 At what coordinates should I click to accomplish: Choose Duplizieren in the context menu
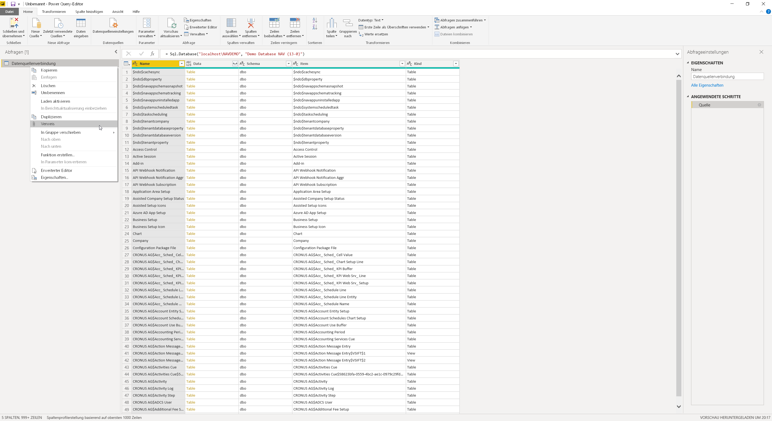pos(74,117)
